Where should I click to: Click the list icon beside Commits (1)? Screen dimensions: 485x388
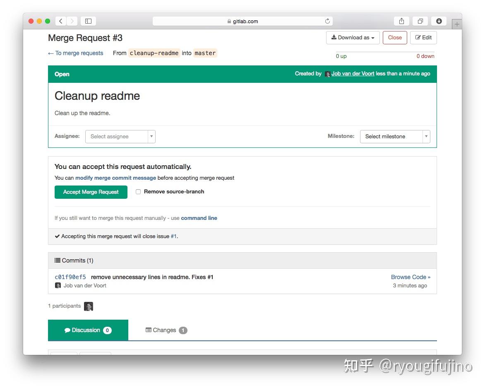58,260
